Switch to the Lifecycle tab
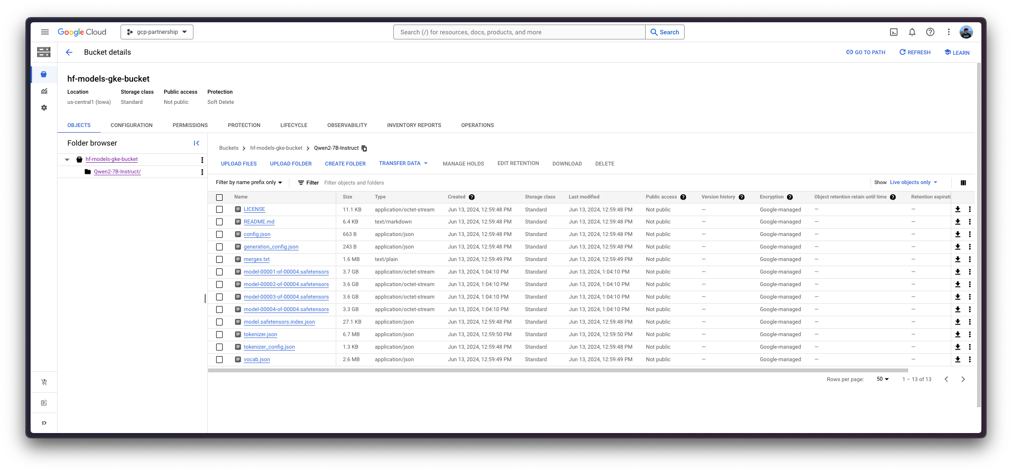This screenshot has width=1012, height=472. tap(294, 125)
